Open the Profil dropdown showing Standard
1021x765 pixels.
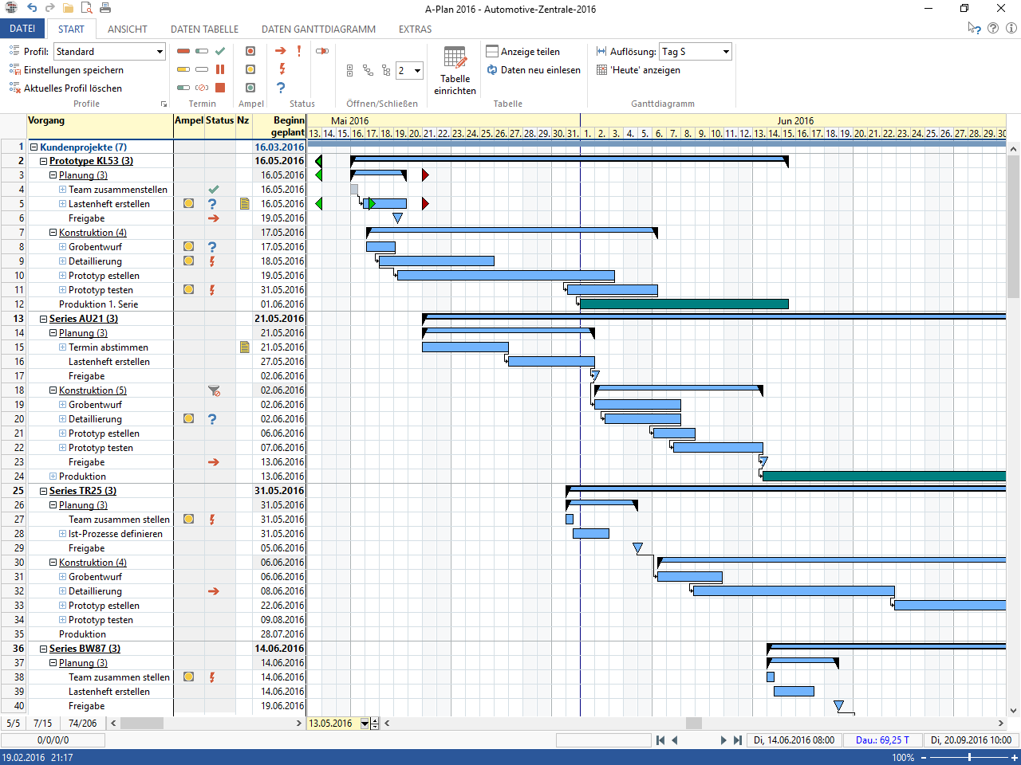pos(160,52)
